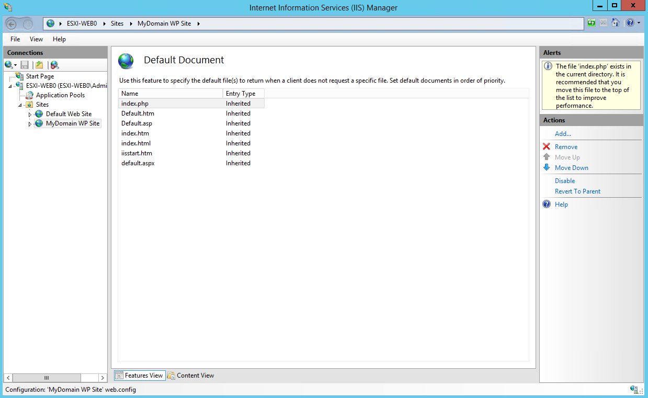The width and height of the screenshot is (648, 398).
Task: Click the Revert To Parent action
Action: [577, 191]
